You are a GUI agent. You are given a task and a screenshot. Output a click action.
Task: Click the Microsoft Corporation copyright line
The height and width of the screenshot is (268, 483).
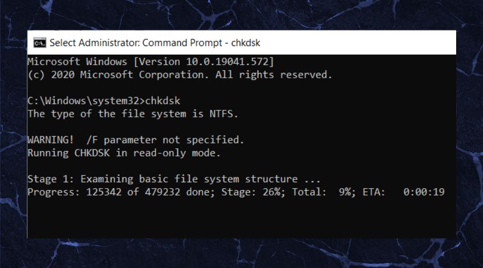click(180, 75)
